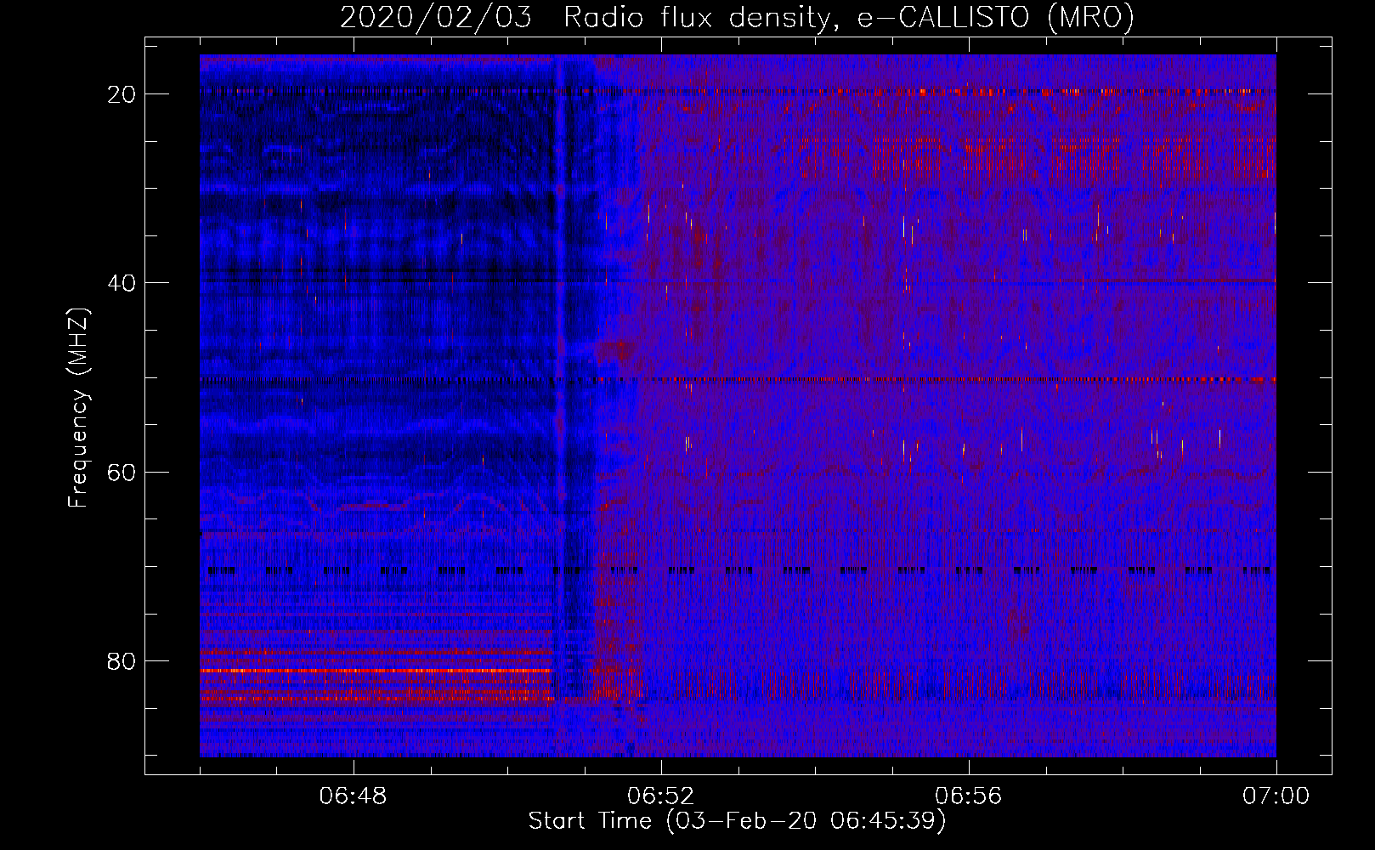This screenshot has height=850, width=1375.
Task: Click the '06:48' time tick label
Action: pos(353,796)
